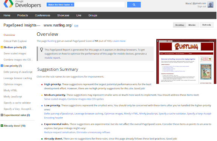Select Minify JavaScript in sidebar

[13, 97]
